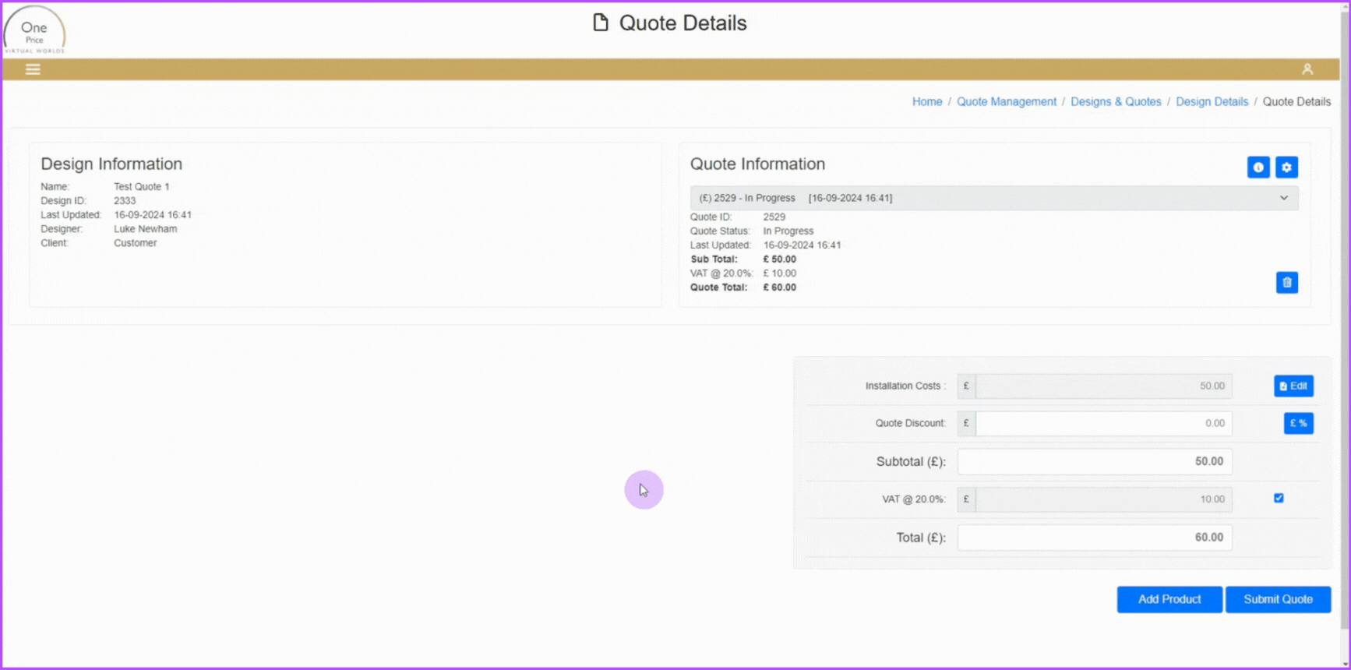The width and height of the screenshot is (1351, 670).
Task: Delete quote with the trash icon
Action: (1287, 283)
